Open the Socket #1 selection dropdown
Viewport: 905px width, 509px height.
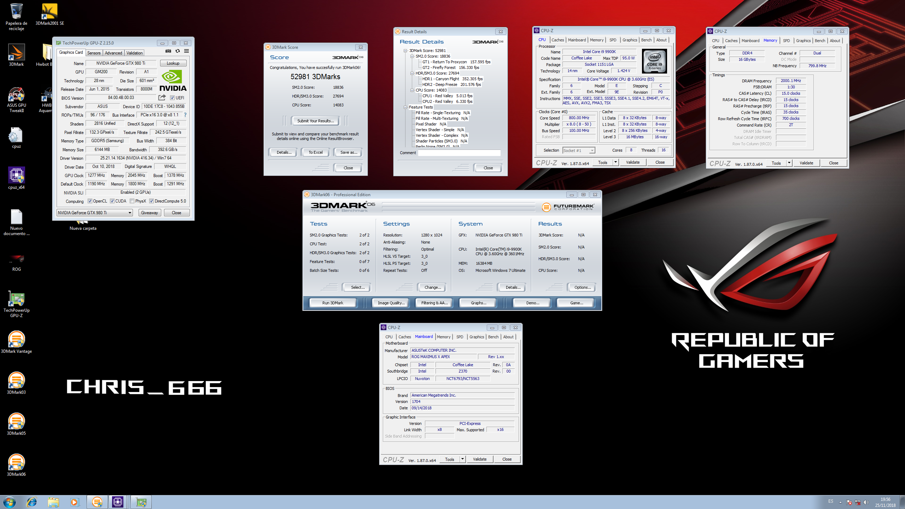click(x=579, y=150)
